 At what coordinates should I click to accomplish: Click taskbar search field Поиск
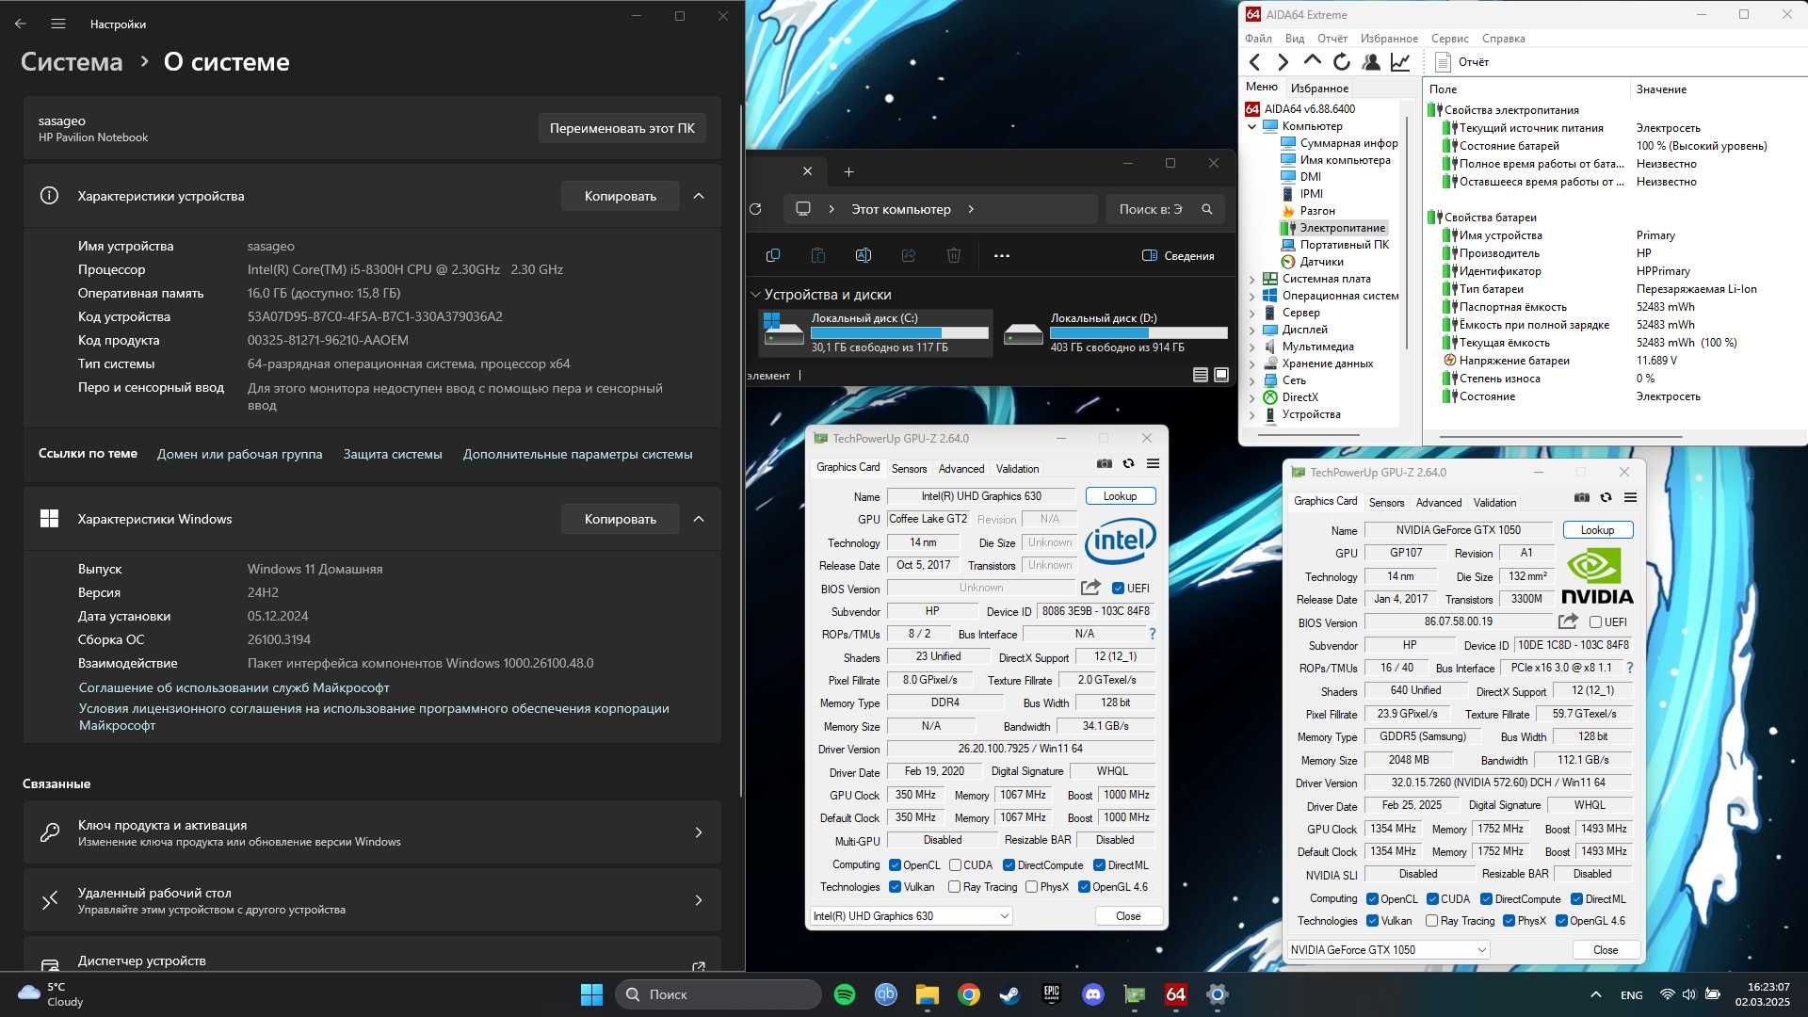(x=718, y=994)
